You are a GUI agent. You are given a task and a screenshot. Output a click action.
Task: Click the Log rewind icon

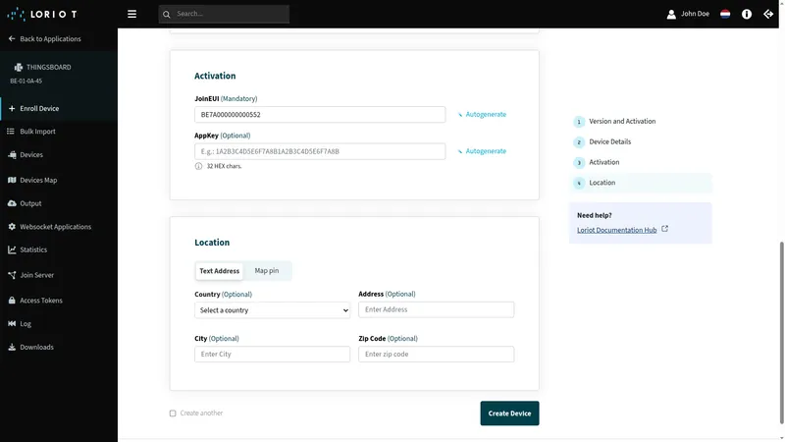[12, 324]
